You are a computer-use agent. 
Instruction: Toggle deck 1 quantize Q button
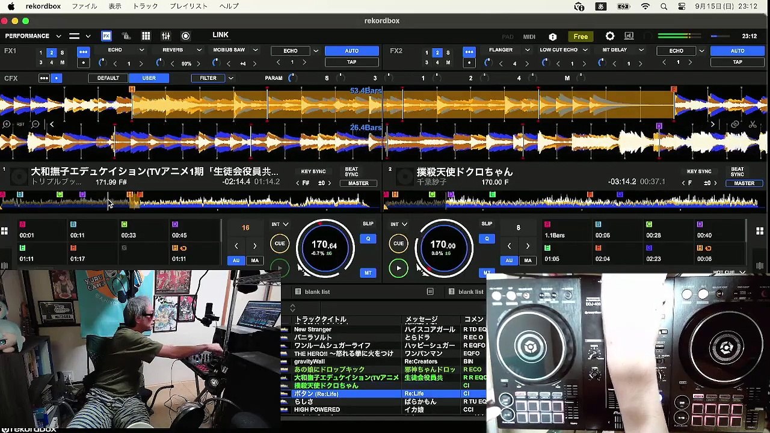tap(368, 239)
